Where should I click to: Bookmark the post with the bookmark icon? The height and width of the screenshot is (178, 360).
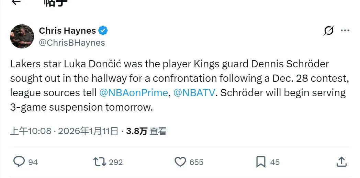[261, 162]
